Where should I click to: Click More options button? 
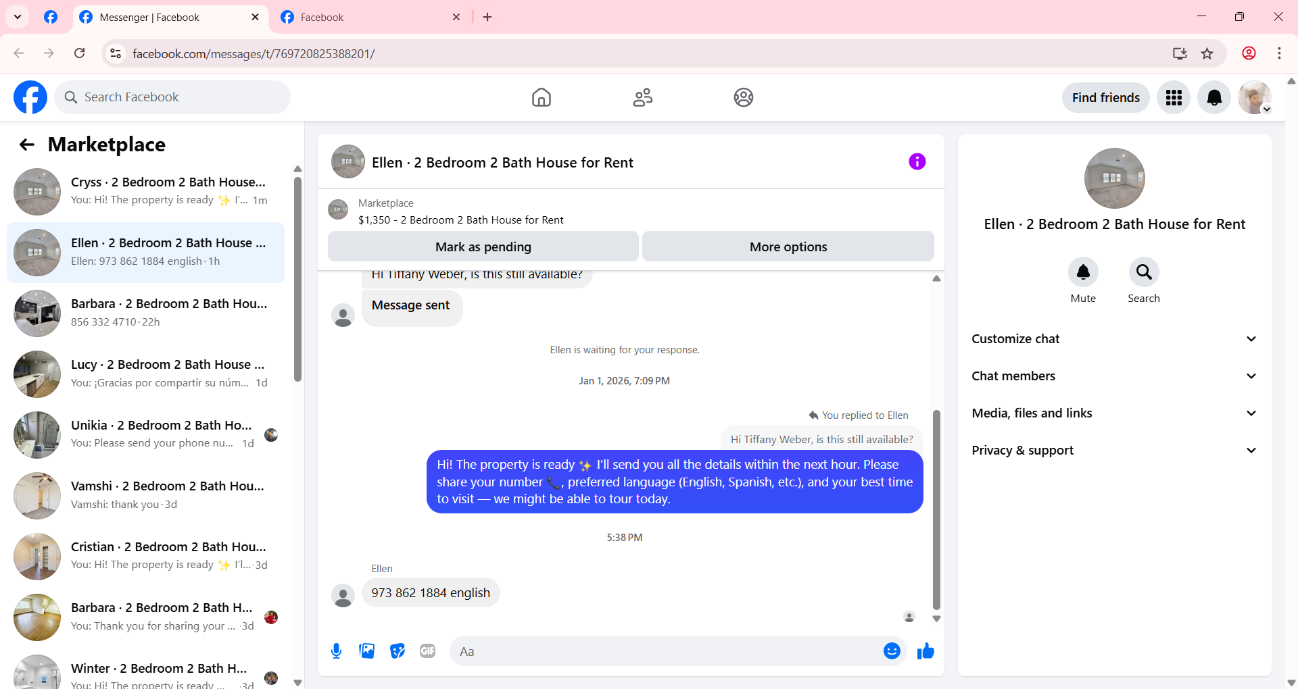click(x=788, y=247)
